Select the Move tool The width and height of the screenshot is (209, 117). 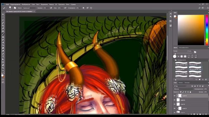tap(3, 14)
